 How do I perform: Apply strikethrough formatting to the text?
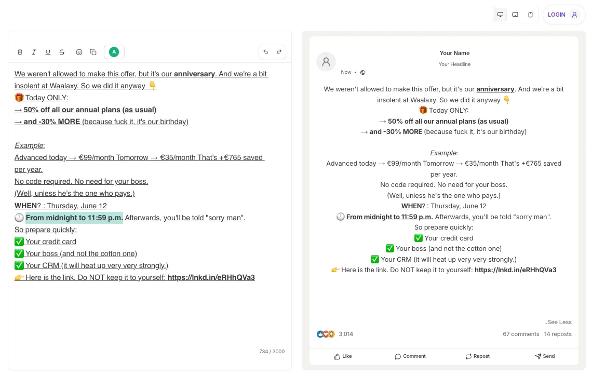[x=62, y=52]
